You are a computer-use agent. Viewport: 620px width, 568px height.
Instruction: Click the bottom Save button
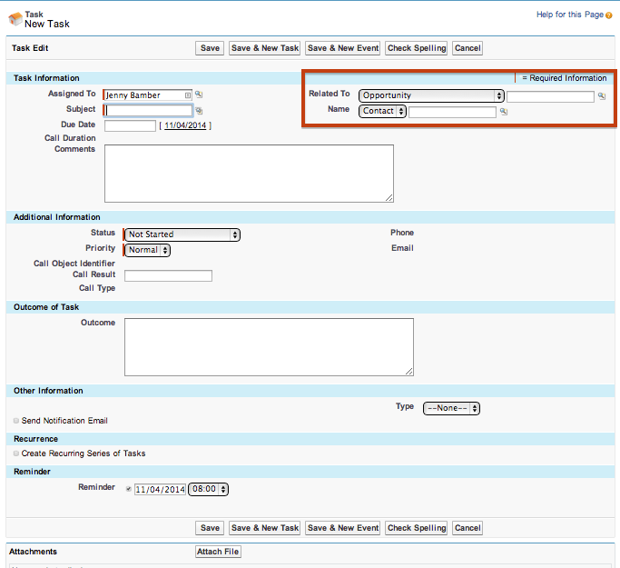(x=210, y=528)
